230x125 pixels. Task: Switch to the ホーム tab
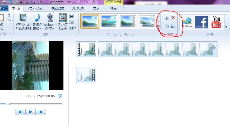16,8
